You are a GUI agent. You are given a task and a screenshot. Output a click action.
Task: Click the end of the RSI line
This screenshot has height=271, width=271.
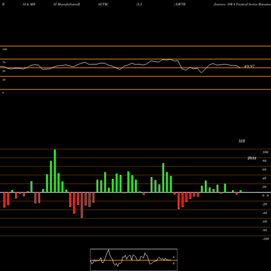point(240,68)
